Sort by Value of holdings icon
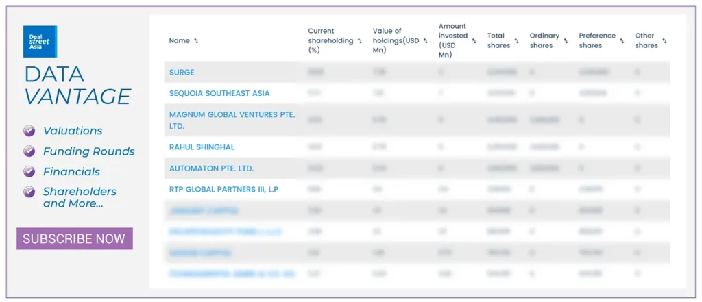702x302 pixels. tap(426, 41)
